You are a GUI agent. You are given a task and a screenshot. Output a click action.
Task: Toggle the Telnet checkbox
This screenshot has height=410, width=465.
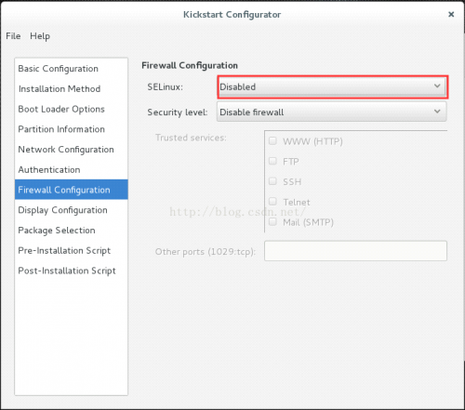coord(272,202)
